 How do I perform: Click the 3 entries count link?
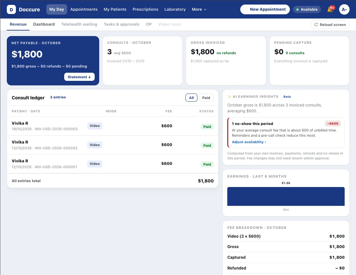coord(58,97)
